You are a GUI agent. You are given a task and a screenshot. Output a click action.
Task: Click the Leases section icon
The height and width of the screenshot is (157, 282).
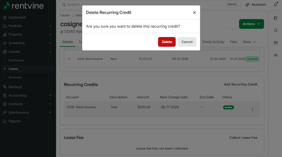(5, 52)
